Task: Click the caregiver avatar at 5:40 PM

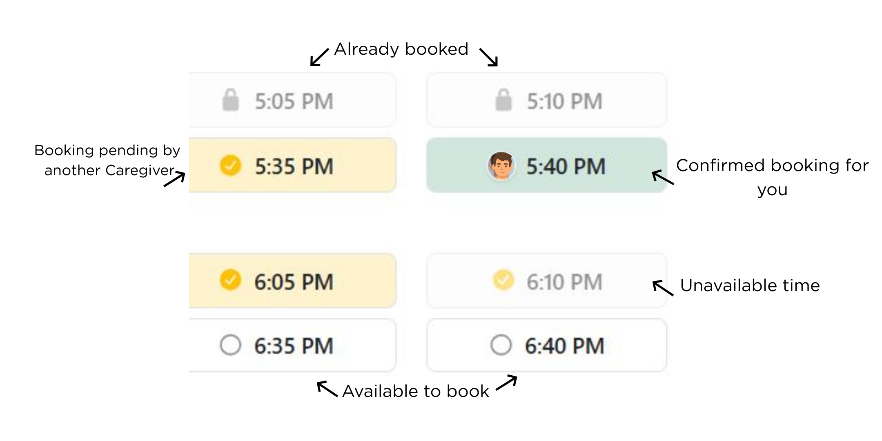Action: coord(501,165)
